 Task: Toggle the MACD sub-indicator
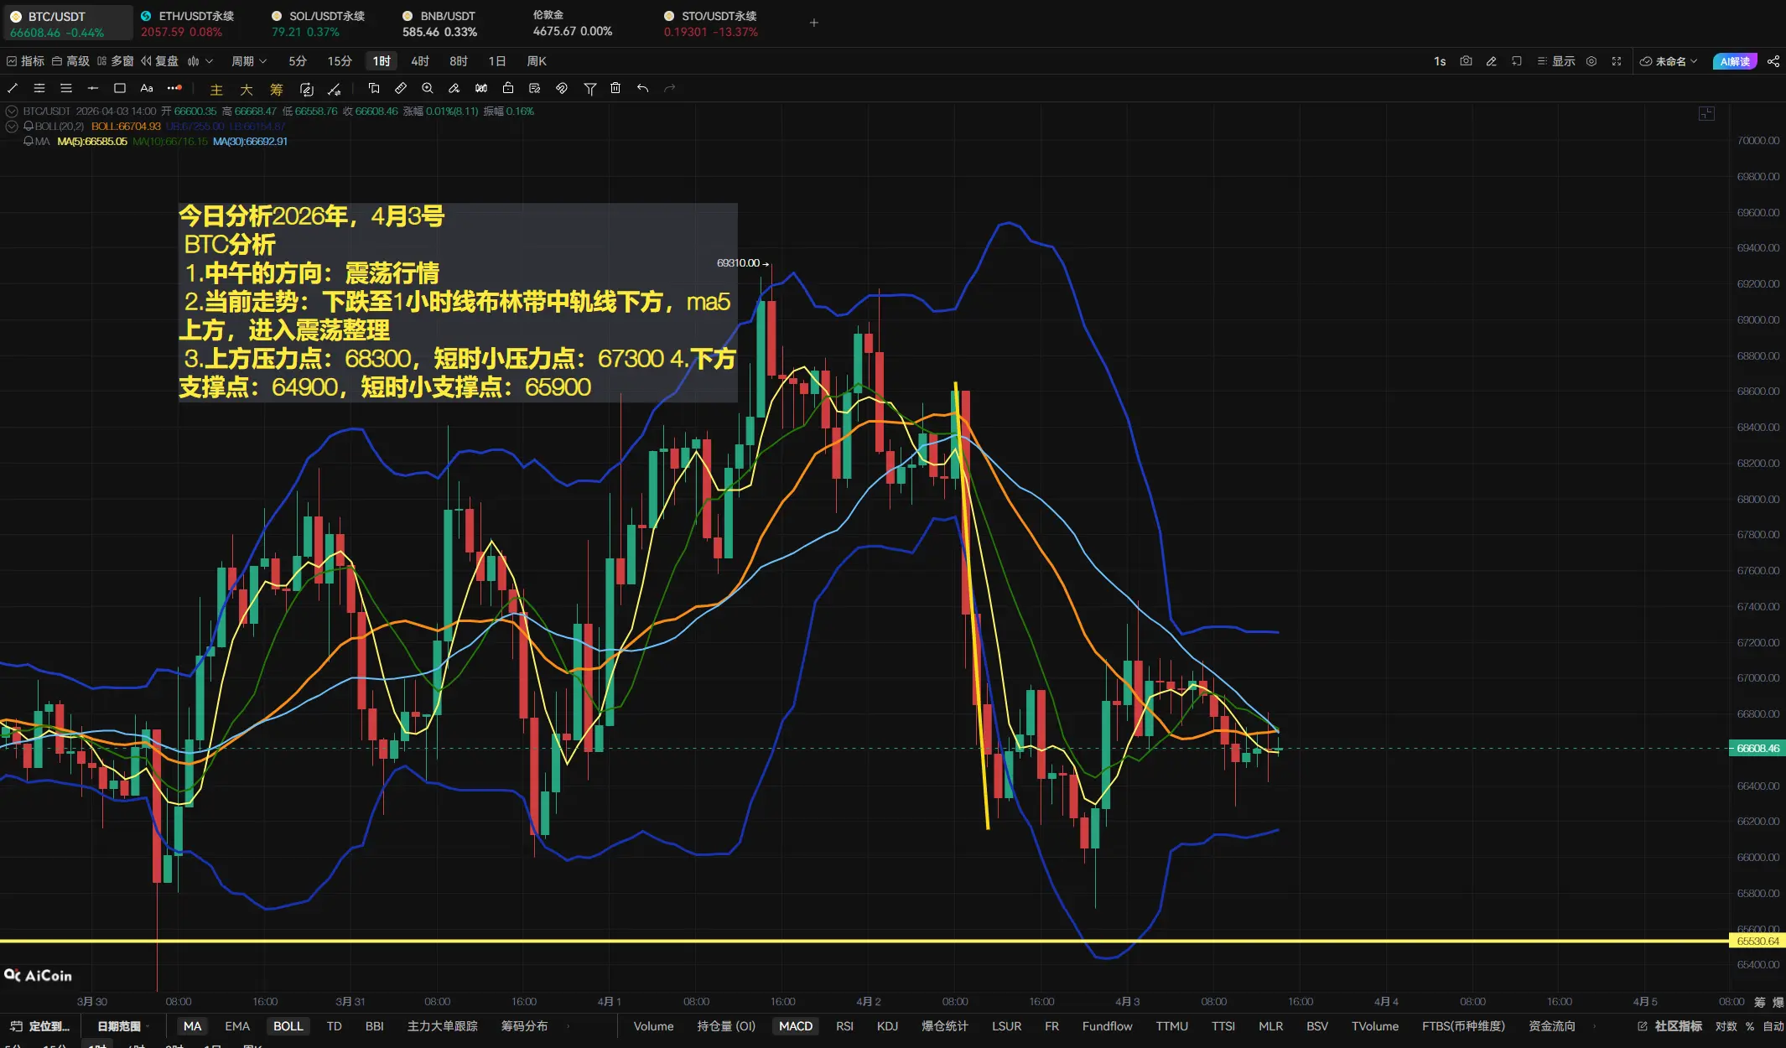click(795, 1026)
